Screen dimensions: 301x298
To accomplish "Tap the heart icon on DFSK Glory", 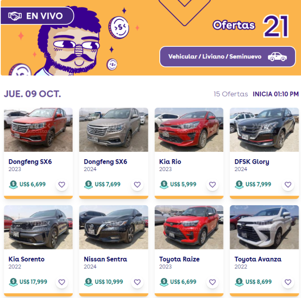I will tap(288, 185).
